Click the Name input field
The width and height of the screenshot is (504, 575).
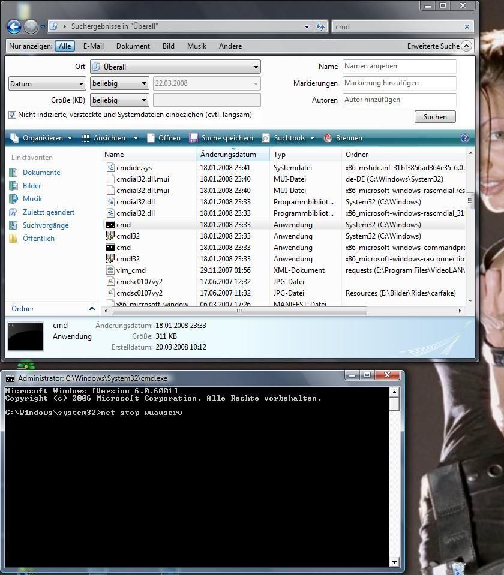(x=400, y=66)
